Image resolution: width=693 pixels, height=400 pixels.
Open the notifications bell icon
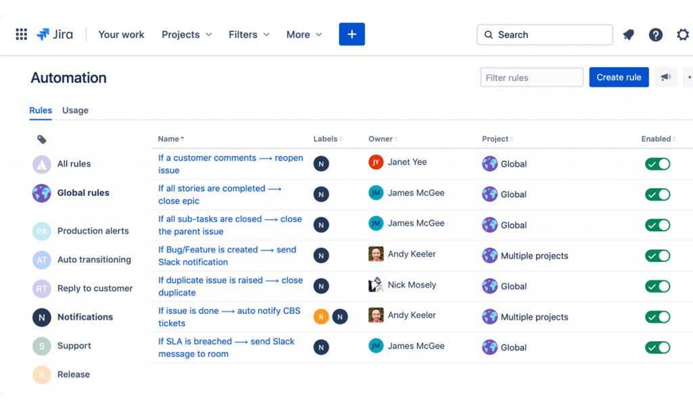[628, 35]
